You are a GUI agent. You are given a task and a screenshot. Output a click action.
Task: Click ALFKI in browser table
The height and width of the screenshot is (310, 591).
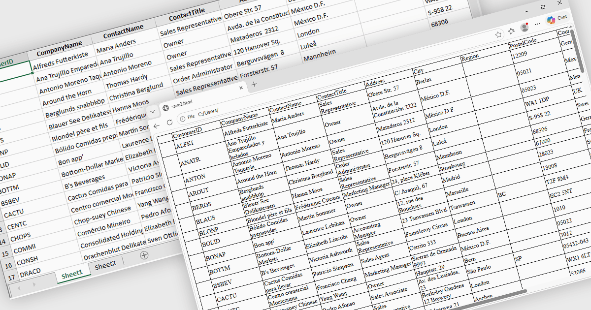tap(185, 146)
